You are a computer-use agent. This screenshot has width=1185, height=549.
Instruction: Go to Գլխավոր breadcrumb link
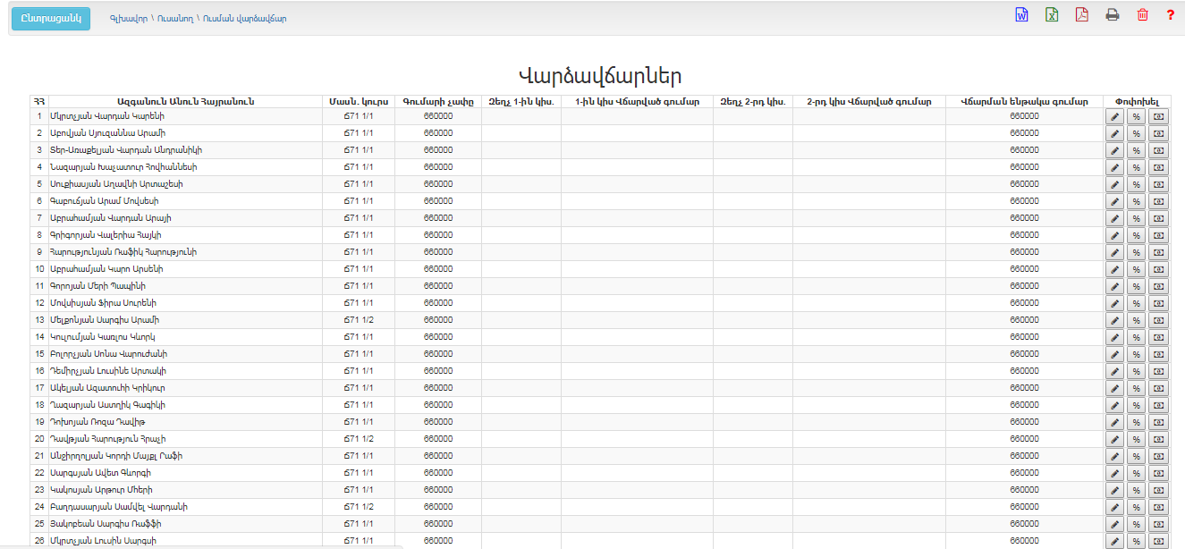[x=128, y=18]
